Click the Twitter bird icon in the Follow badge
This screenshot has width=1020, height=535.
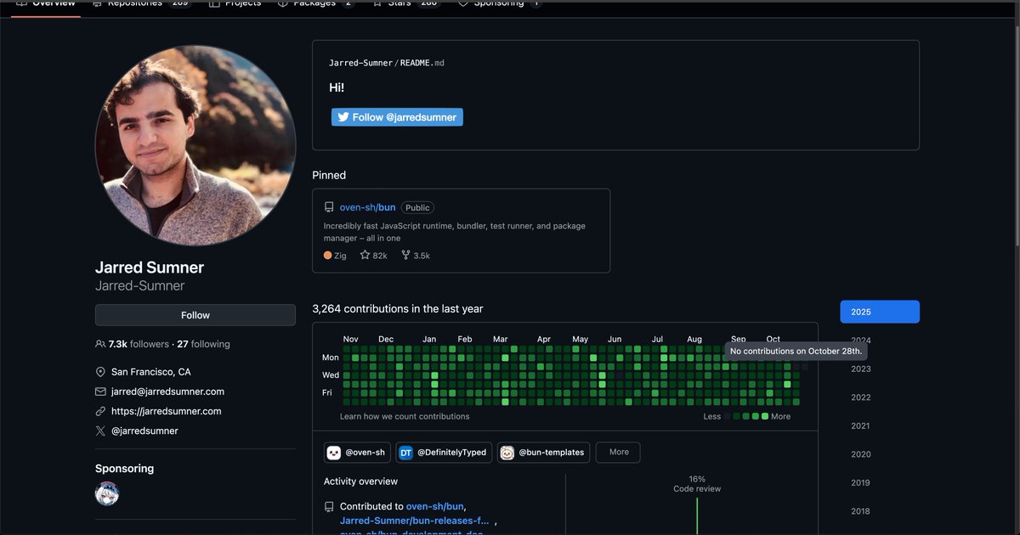tap(343, 117)
